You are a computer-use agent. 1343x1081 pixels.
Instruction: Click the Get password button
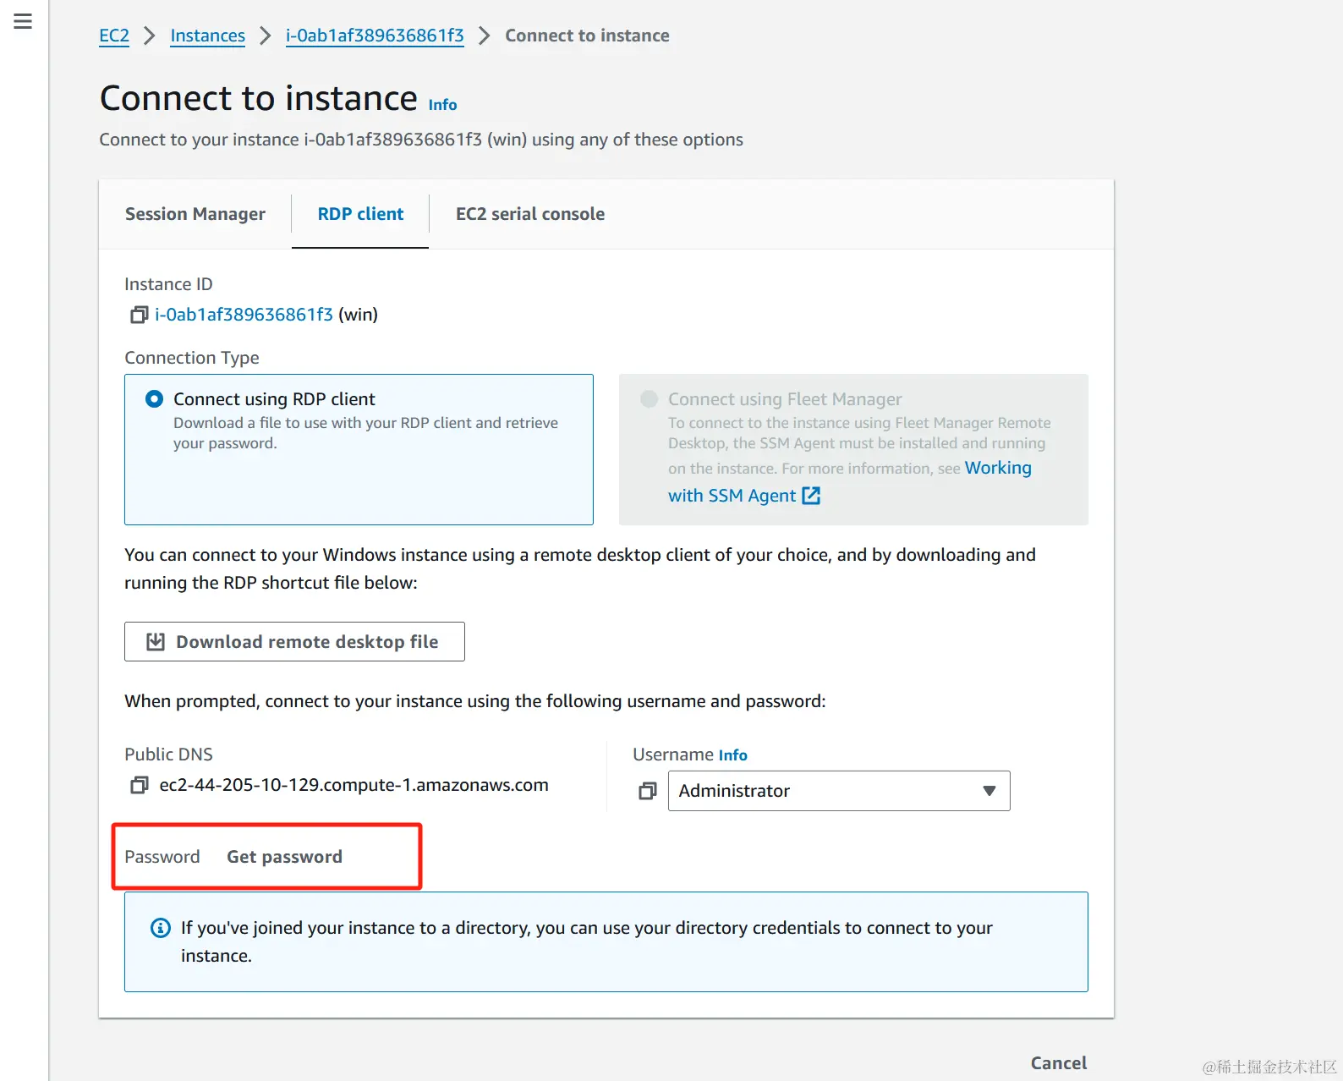coord(284,857)
